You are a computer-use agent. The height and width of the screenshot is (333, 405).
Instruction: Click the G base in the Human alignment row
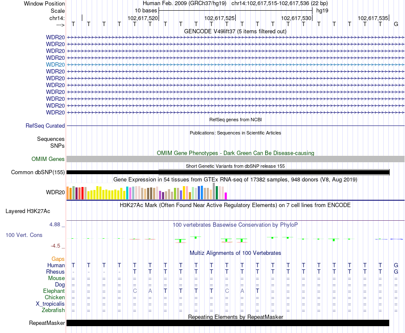[x=396, y=265]
